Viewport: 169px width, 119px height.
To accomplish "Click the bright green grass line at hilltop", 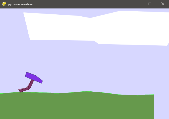I will (x=86, y=91).
